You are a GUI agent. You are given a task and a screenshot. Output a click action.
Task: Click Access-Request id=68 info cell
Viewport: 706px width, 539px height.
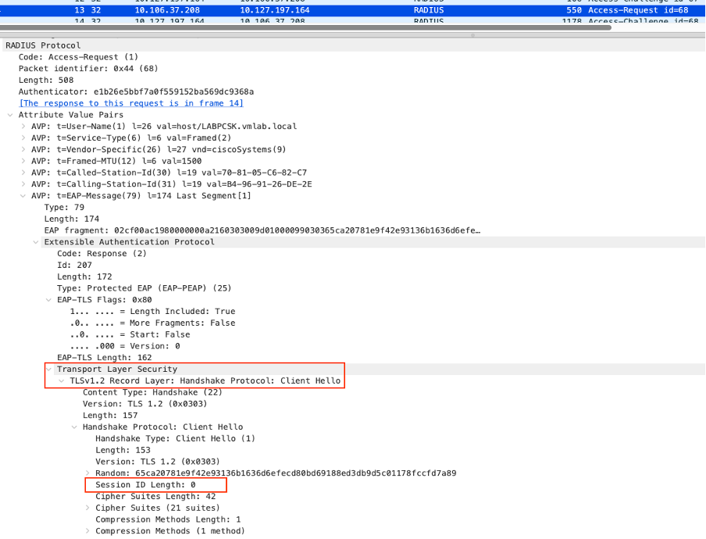point(638,10)
